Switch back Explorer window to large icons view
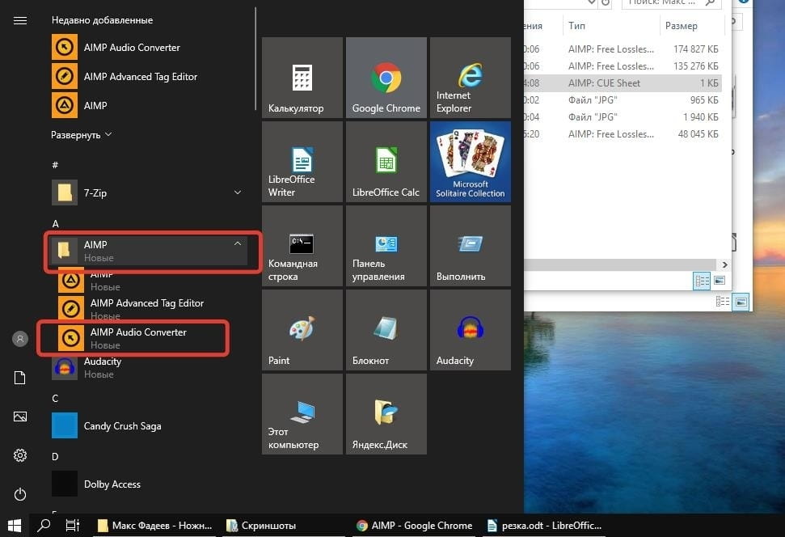The width and height of the screenshot is (785, 537). pyautogui.click(x=741, y=302)
